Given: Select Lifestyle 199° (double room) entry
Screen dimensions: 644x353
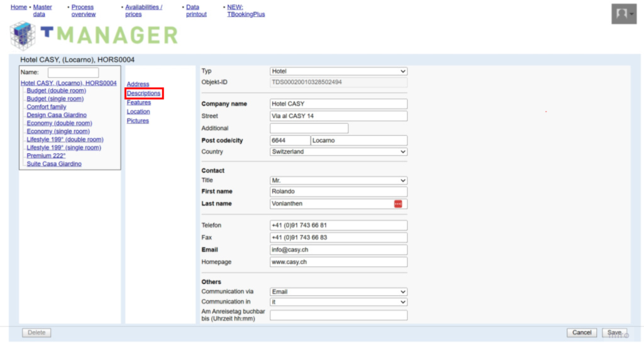Looking at the screenshot, I should click(65, 140).
